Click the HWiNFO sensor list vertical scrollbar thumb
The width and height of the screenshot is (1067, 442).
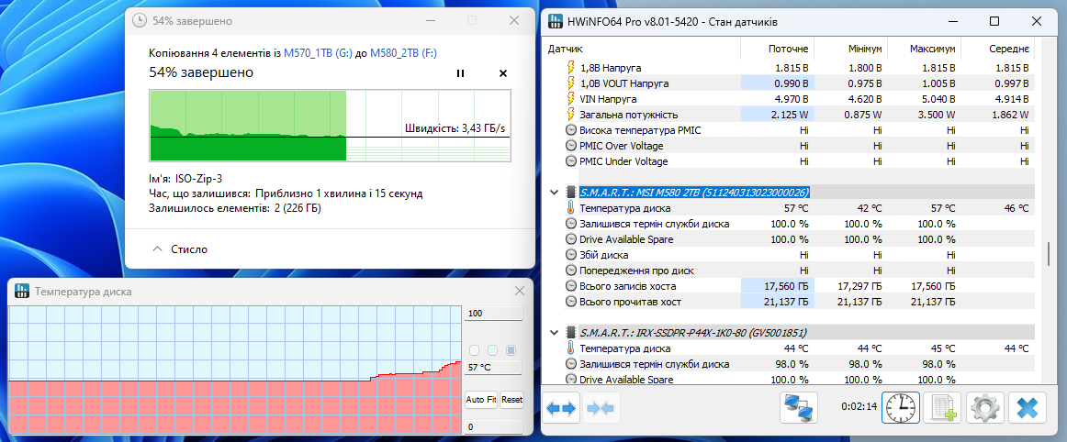click(1048, 254)
